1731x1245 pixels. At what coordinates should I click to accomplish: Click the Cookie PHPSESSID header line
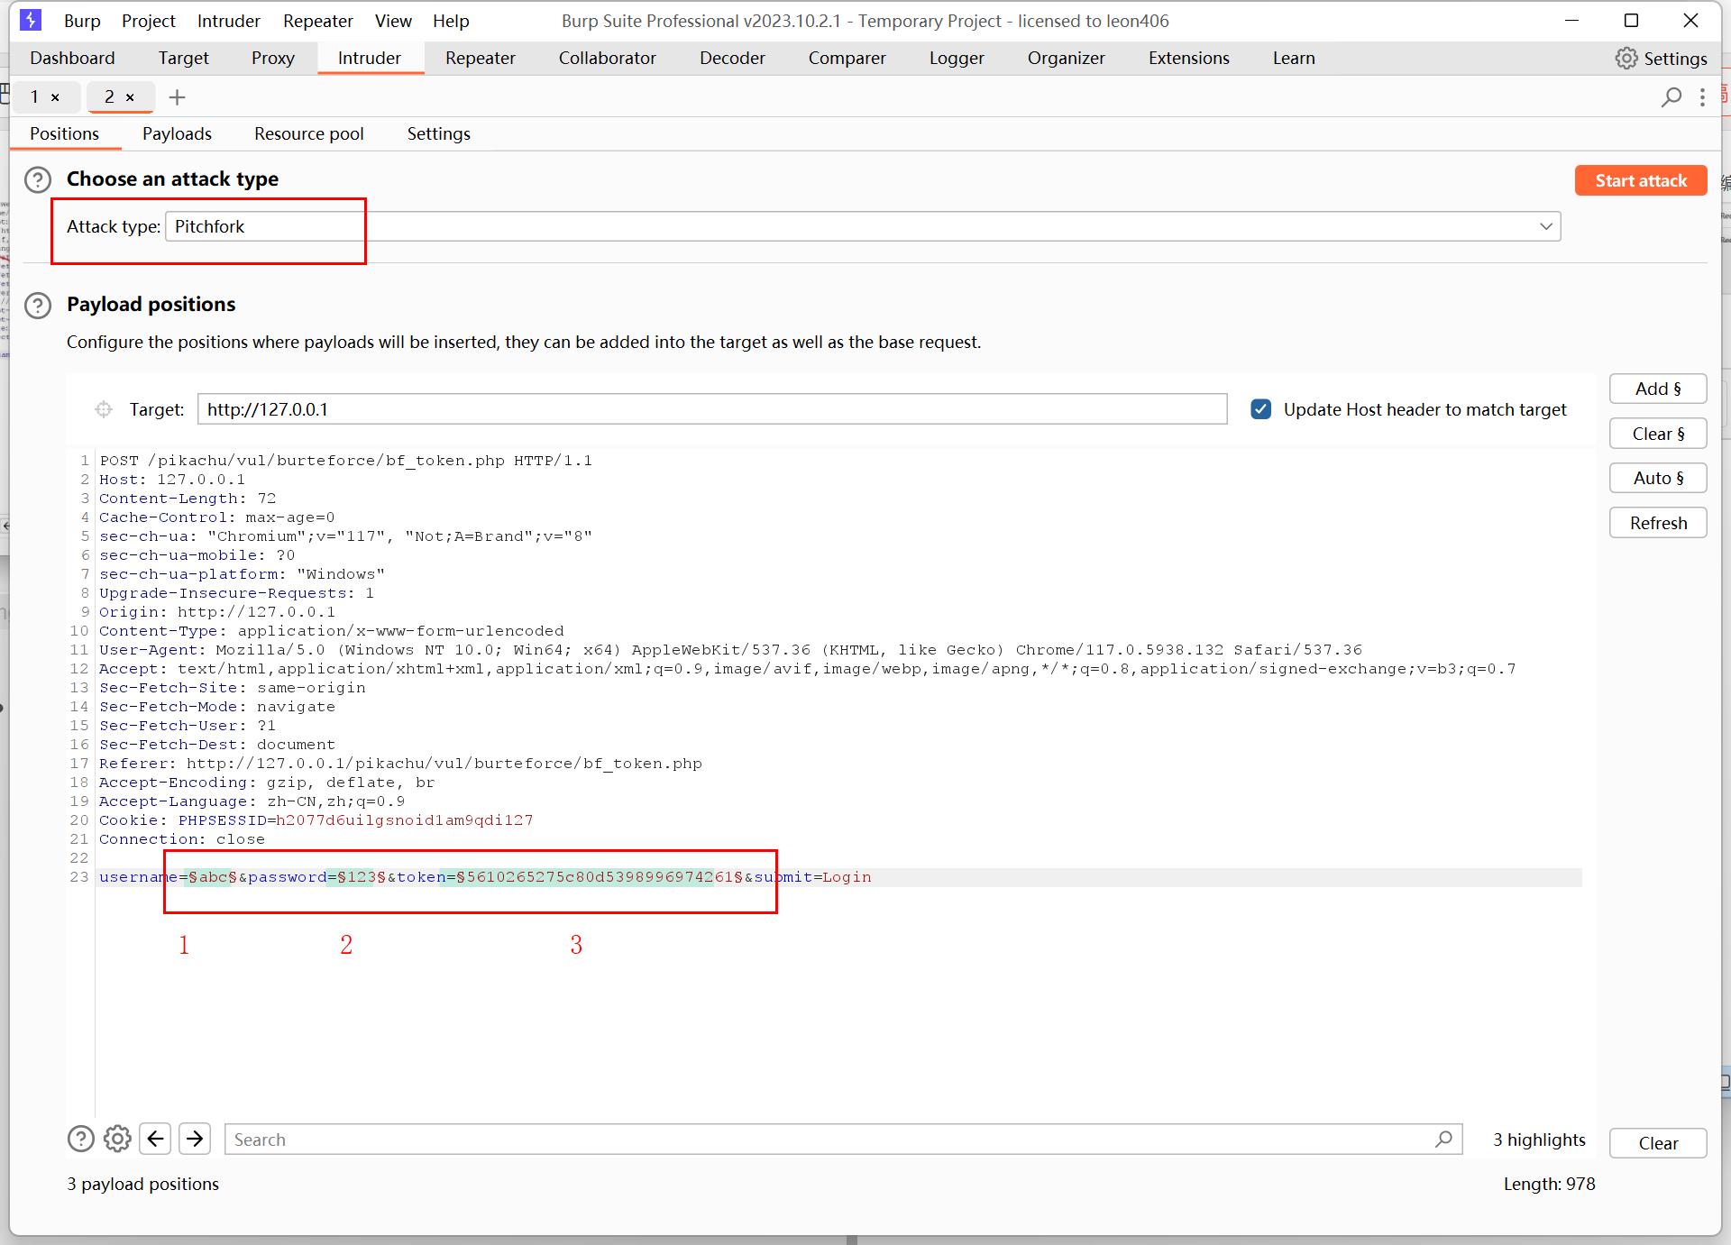pyautogui.click(x=316, y=820)
